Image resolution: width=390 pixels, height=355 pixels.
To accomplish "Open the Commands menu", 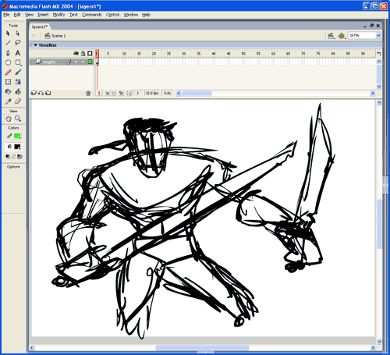I will coord(92,15).
